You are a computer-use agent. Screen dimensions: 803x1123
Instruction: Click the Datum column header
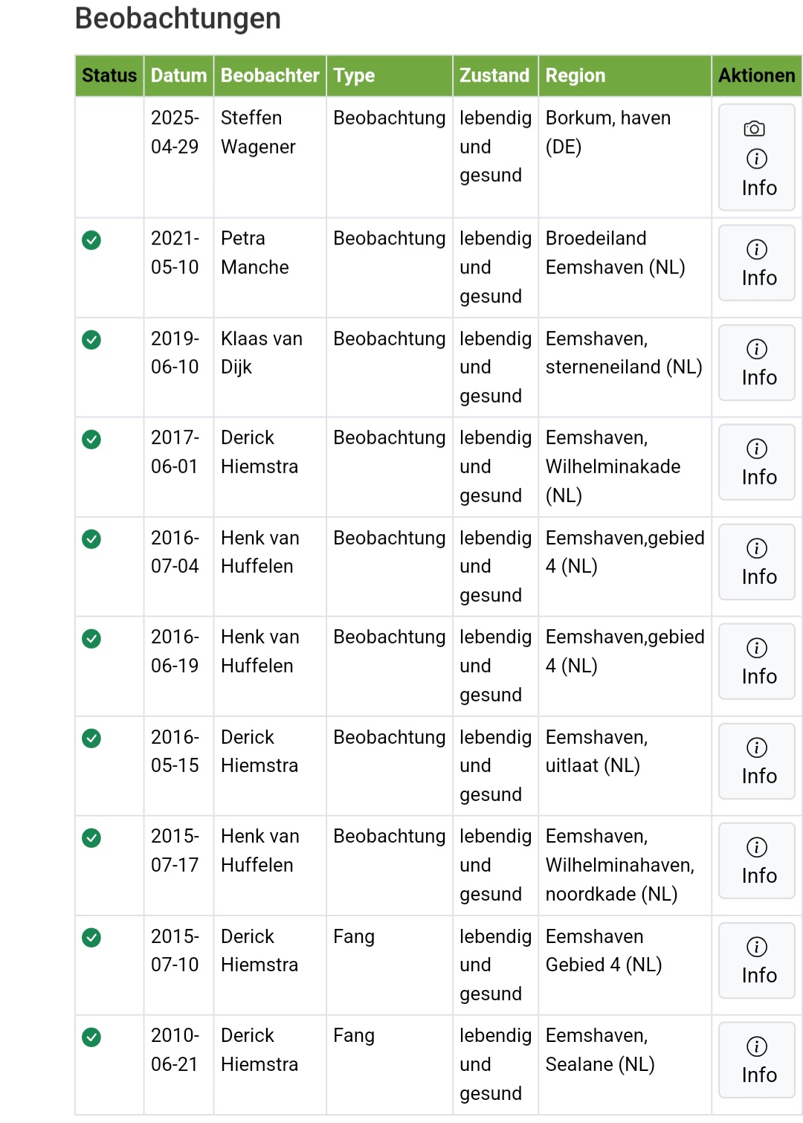point(178,75)
